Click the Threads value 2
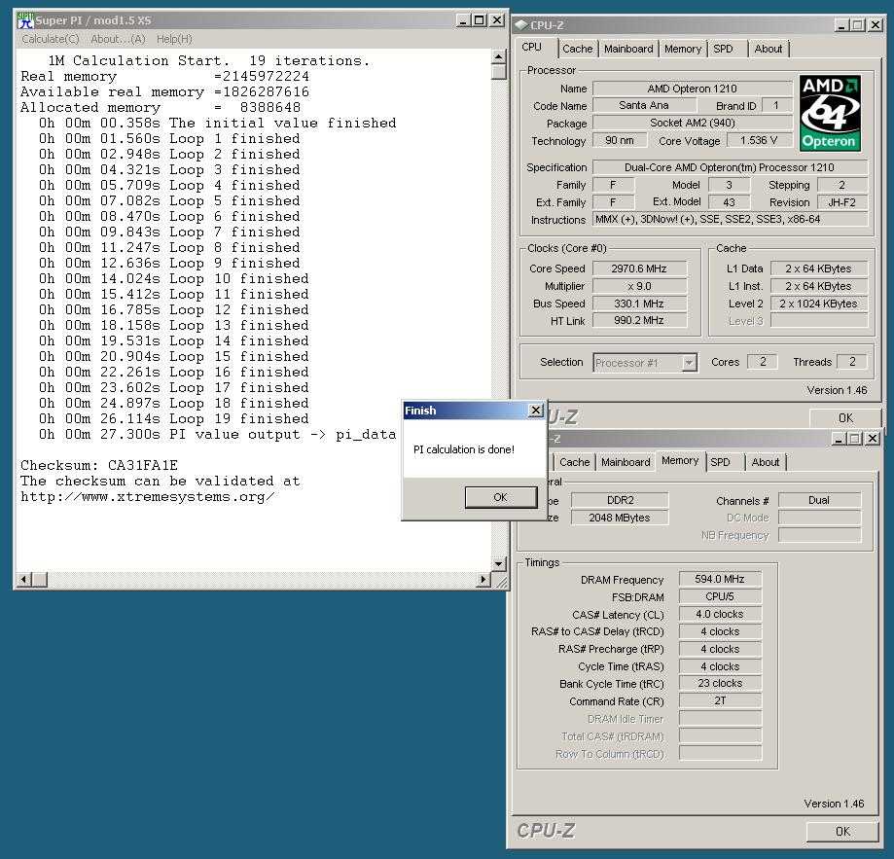Viewport: 894px width, 859px height. pos(852,362)
